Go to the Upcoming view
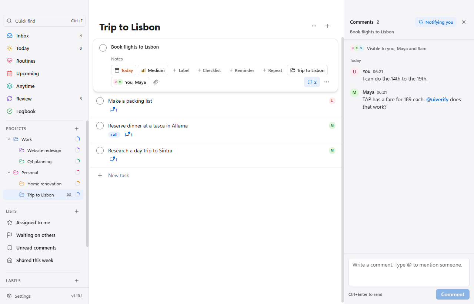Viewport: 474px width, 304px height. pos(44,73)
